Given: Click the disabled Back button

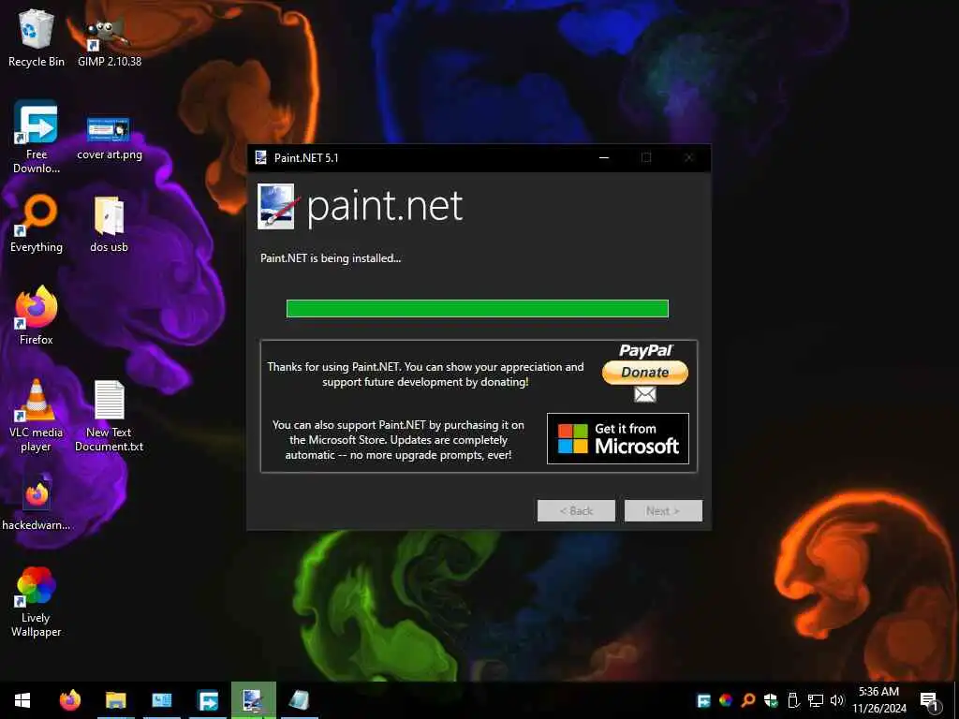Looking at the screenshot, I should [x=576, y=510].
